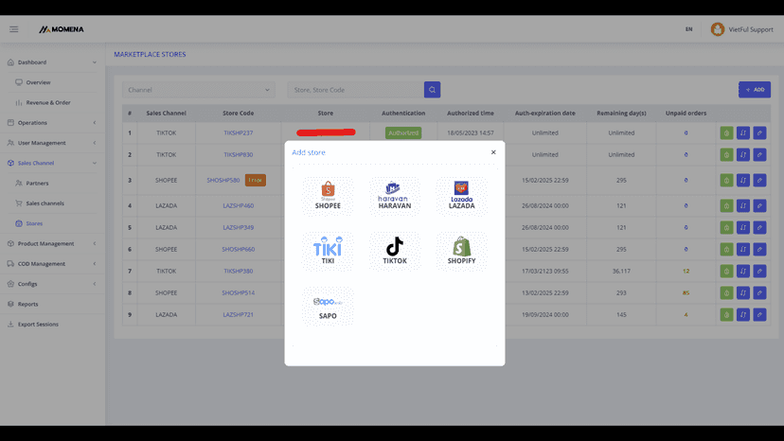Click sync arrows icon for TIKSHP237 row
The width and height of the screenshot is (784, 441).
tap(743, 133)
